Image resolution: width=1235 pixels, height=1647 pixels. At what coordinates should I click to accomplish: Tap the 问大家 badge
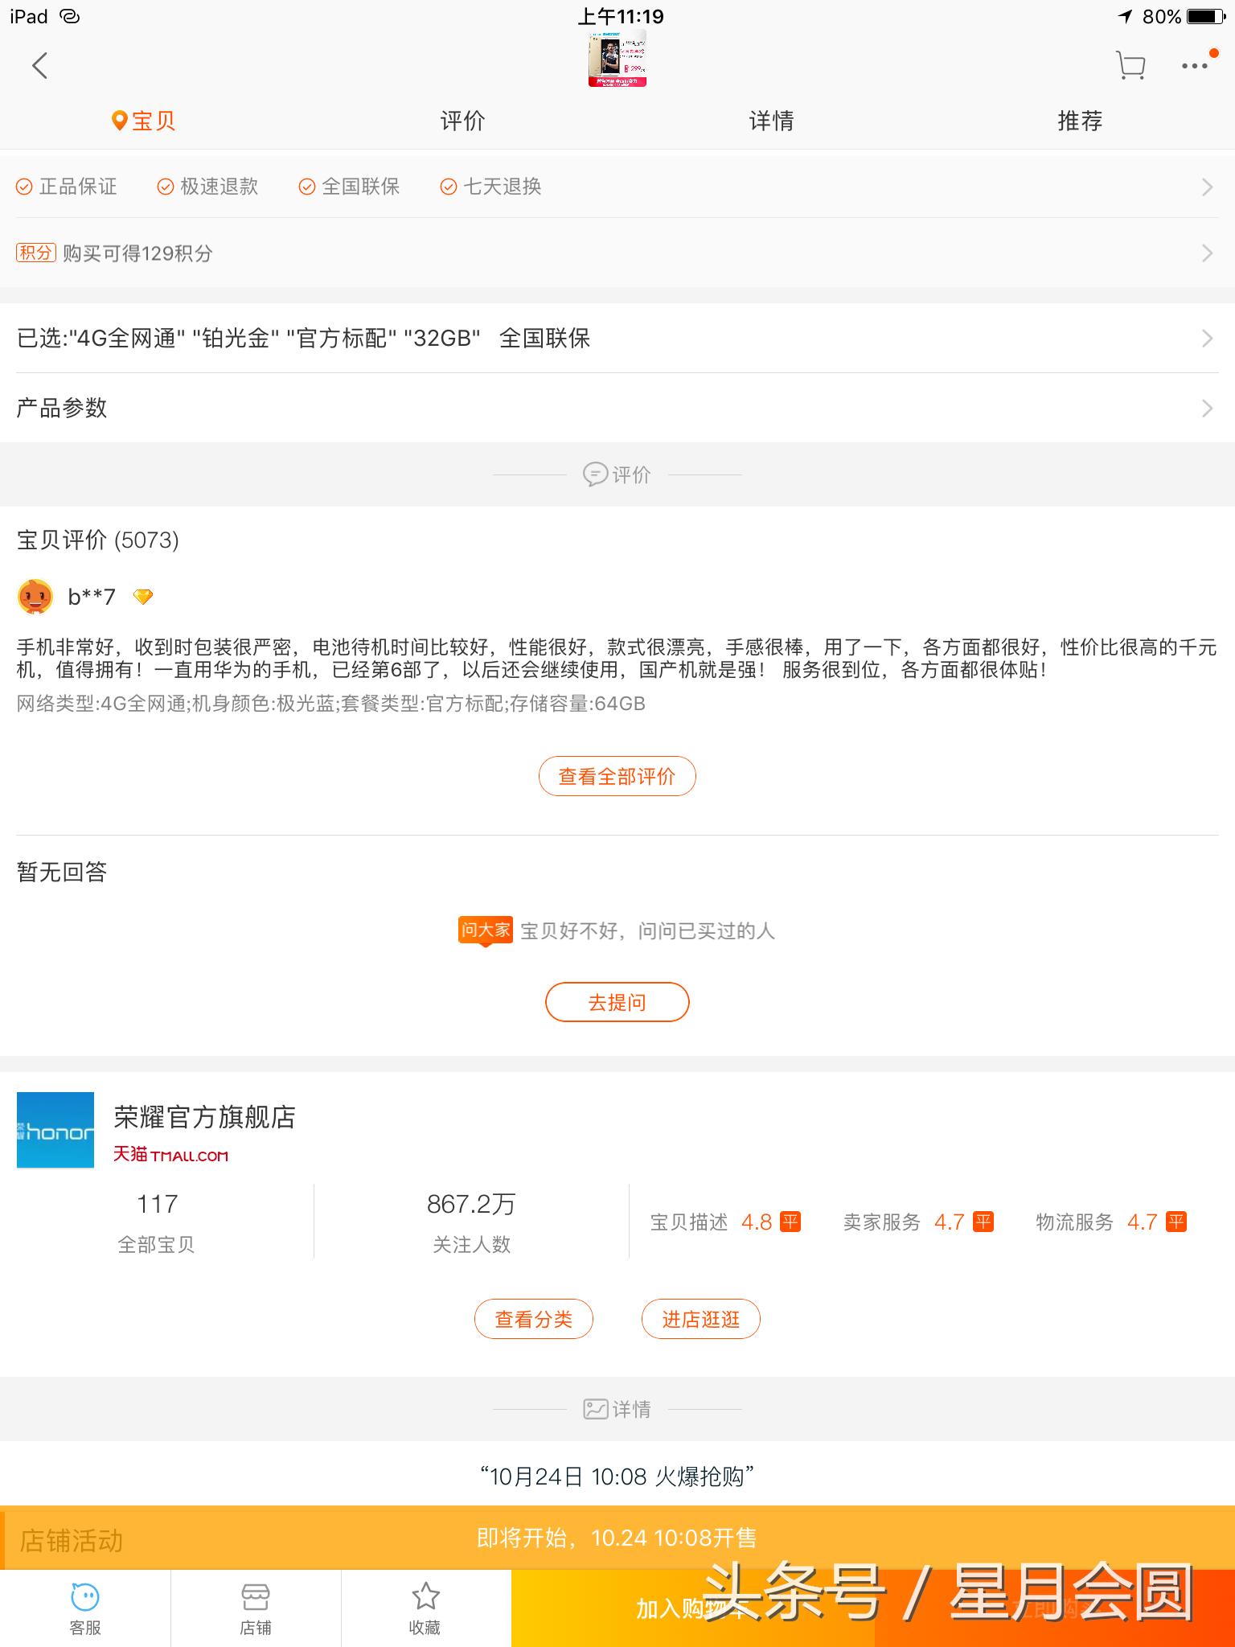click(x=486, y=931)
